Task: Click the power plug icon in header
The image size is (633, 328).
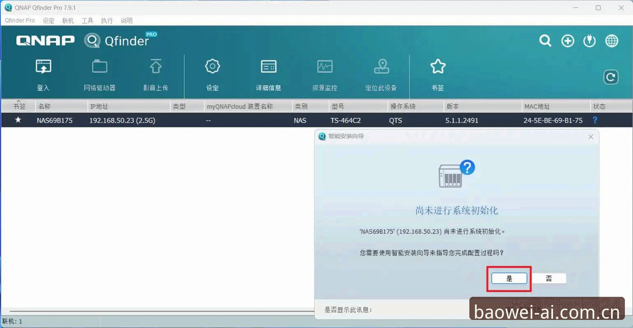Action: (x=589, y=41)
